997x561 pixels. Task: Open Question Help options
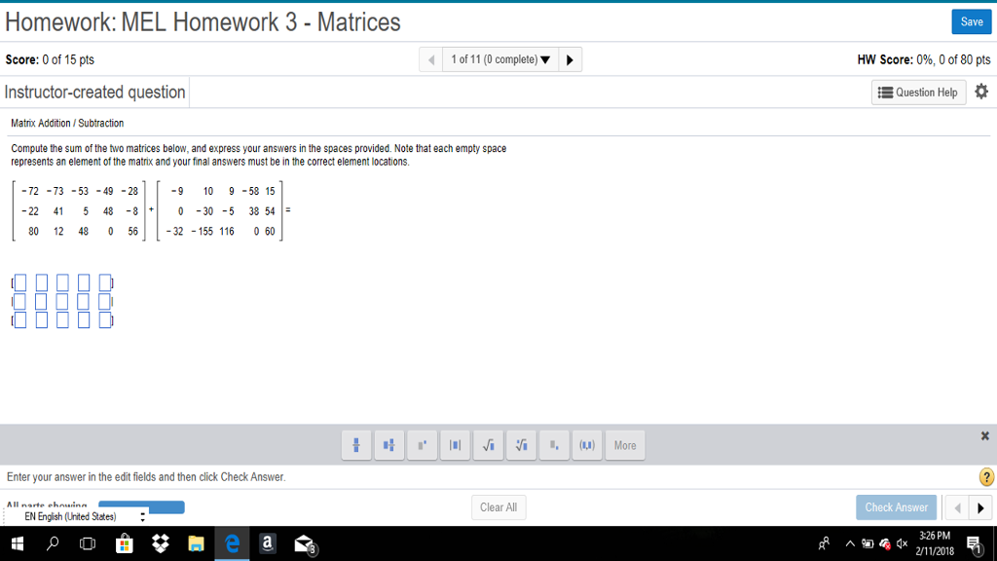tap(918, 92)
